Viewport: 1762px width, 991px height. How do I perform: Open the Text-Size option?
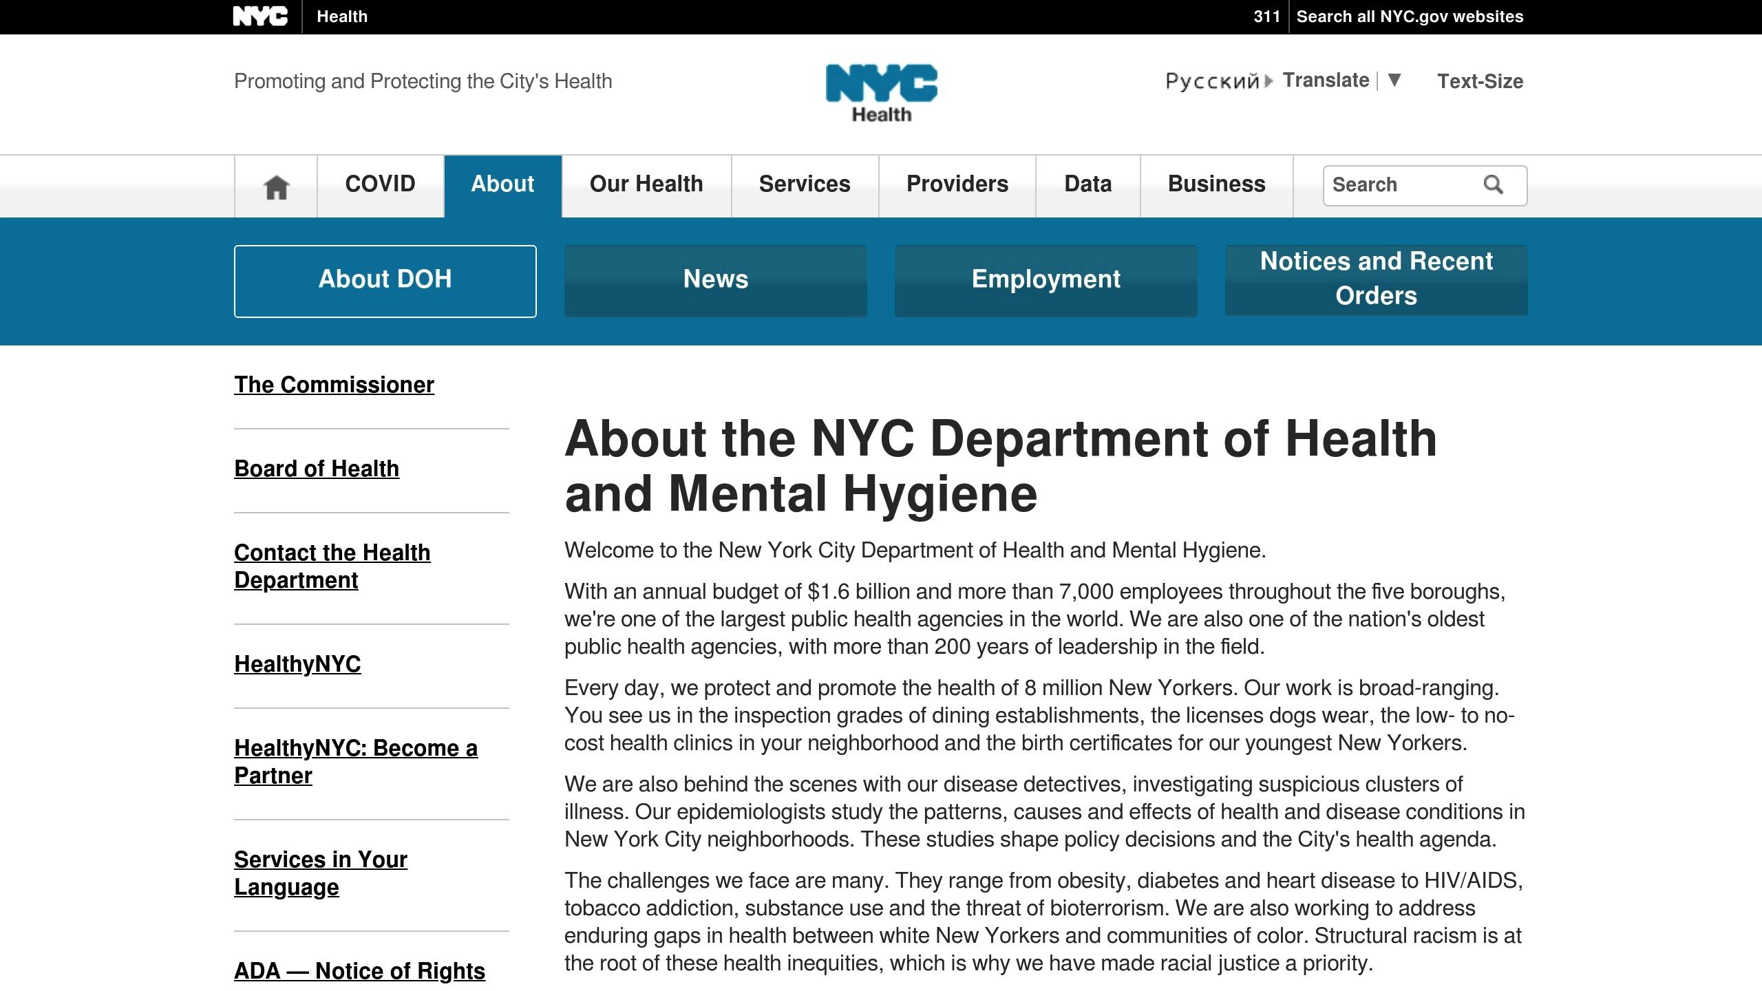tap(1480, 81)
